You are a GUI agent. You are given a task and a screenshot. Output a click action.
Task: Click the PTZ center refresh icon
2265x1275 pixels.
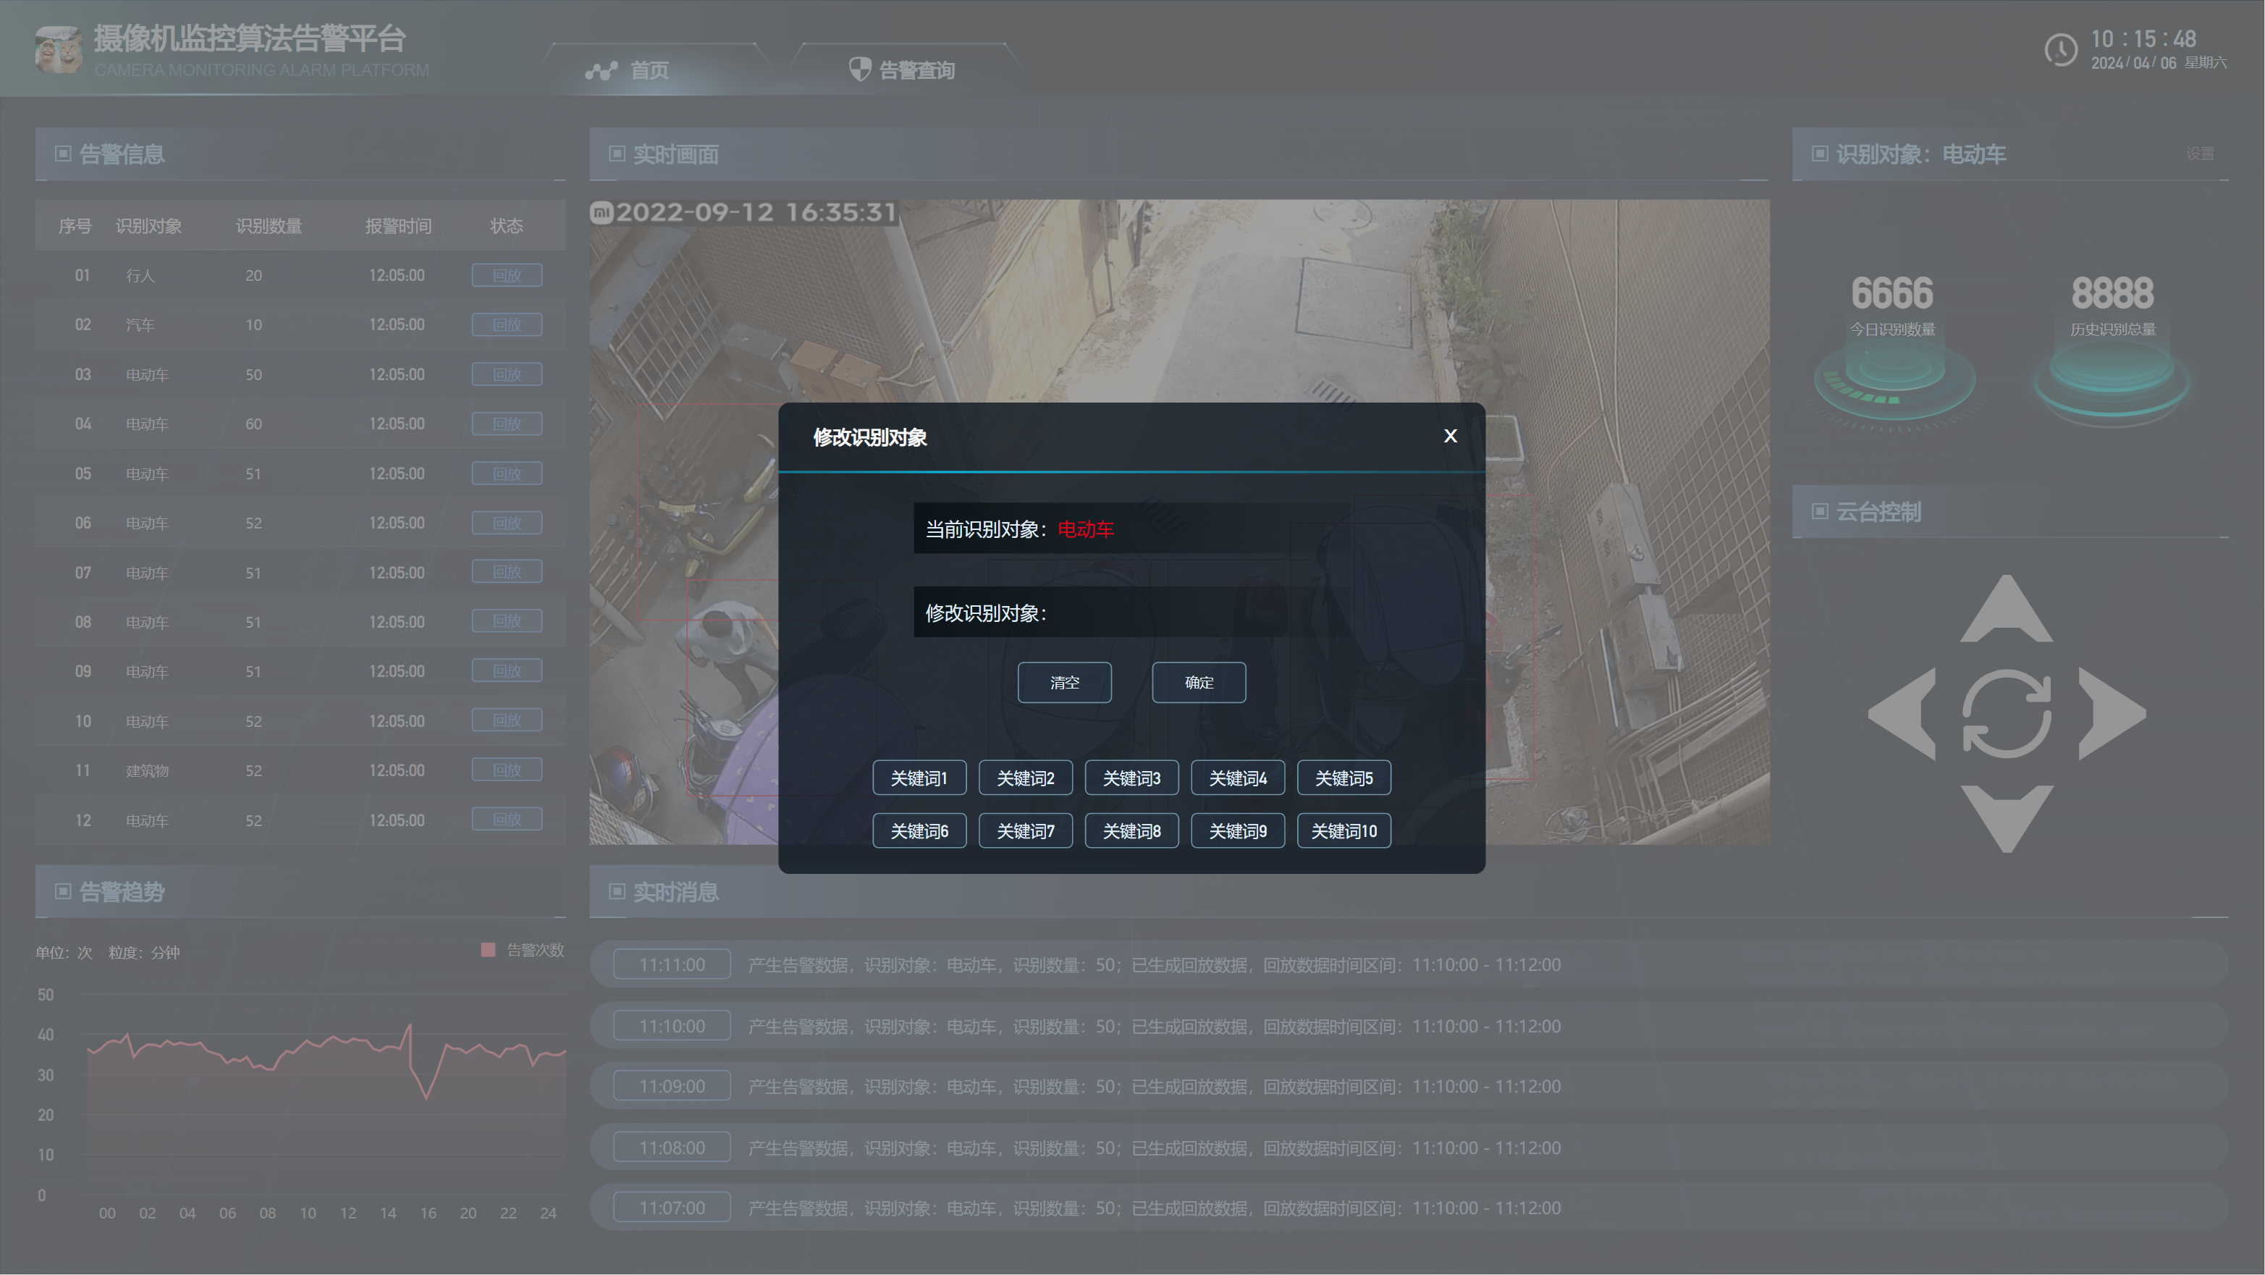pyautogui.click(x=2007, y=713)
